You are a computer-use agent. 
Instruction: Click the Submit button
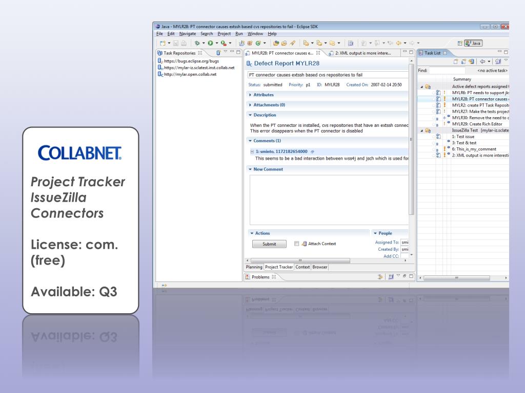click(269, 244)
